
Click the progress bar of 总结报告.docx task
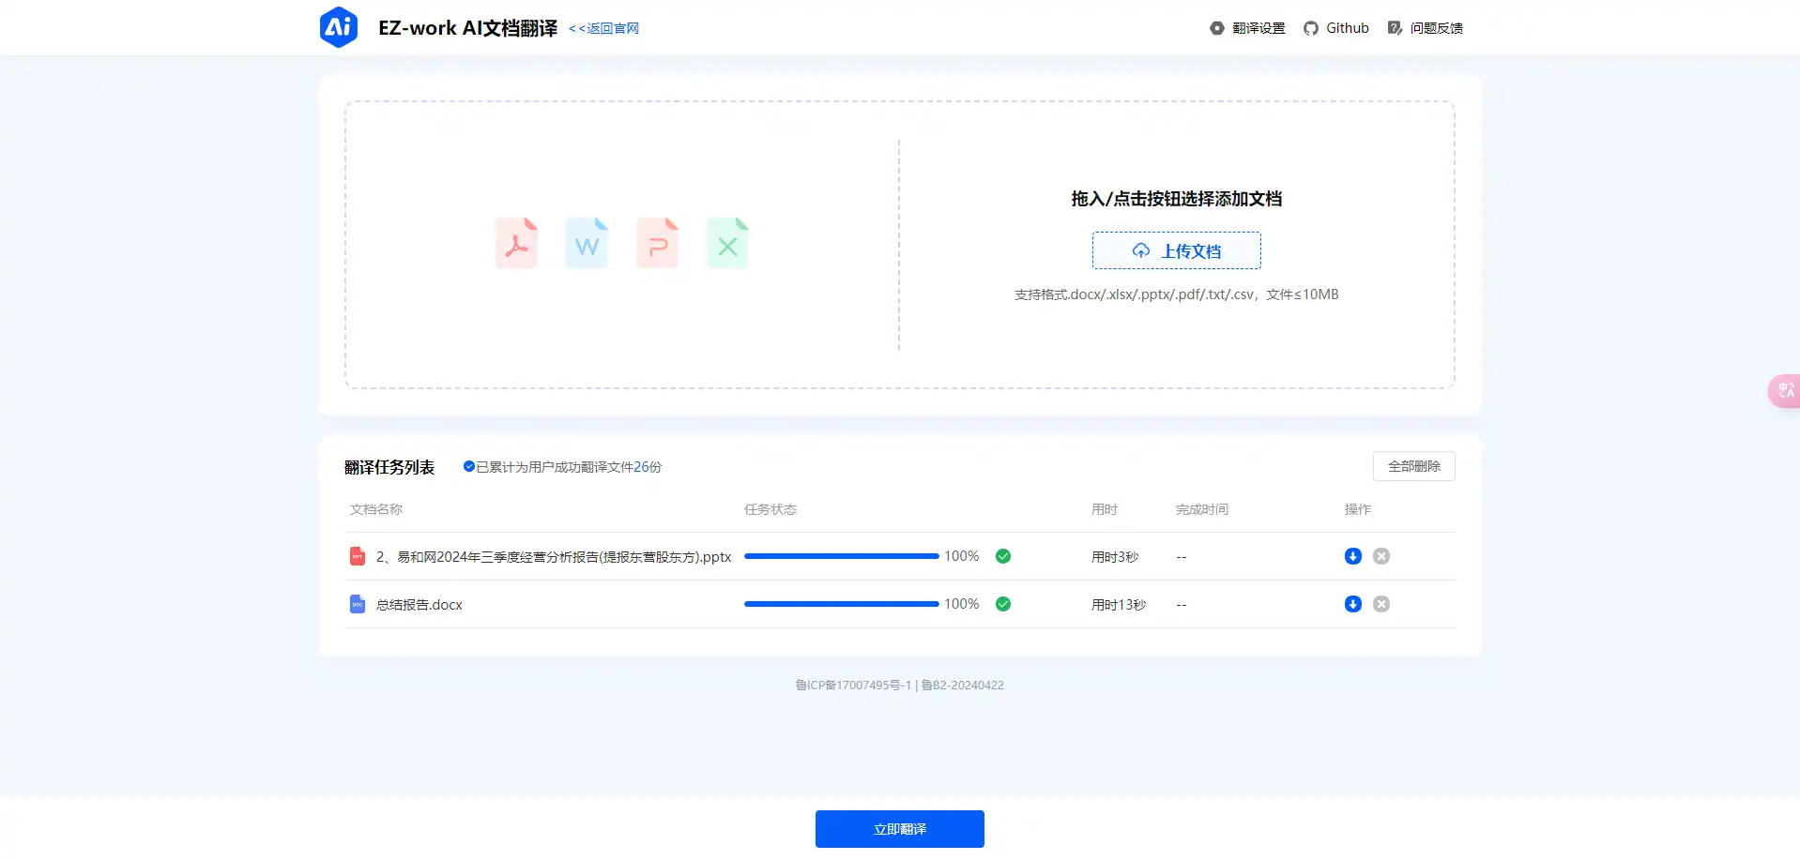(x=841, y=604)
